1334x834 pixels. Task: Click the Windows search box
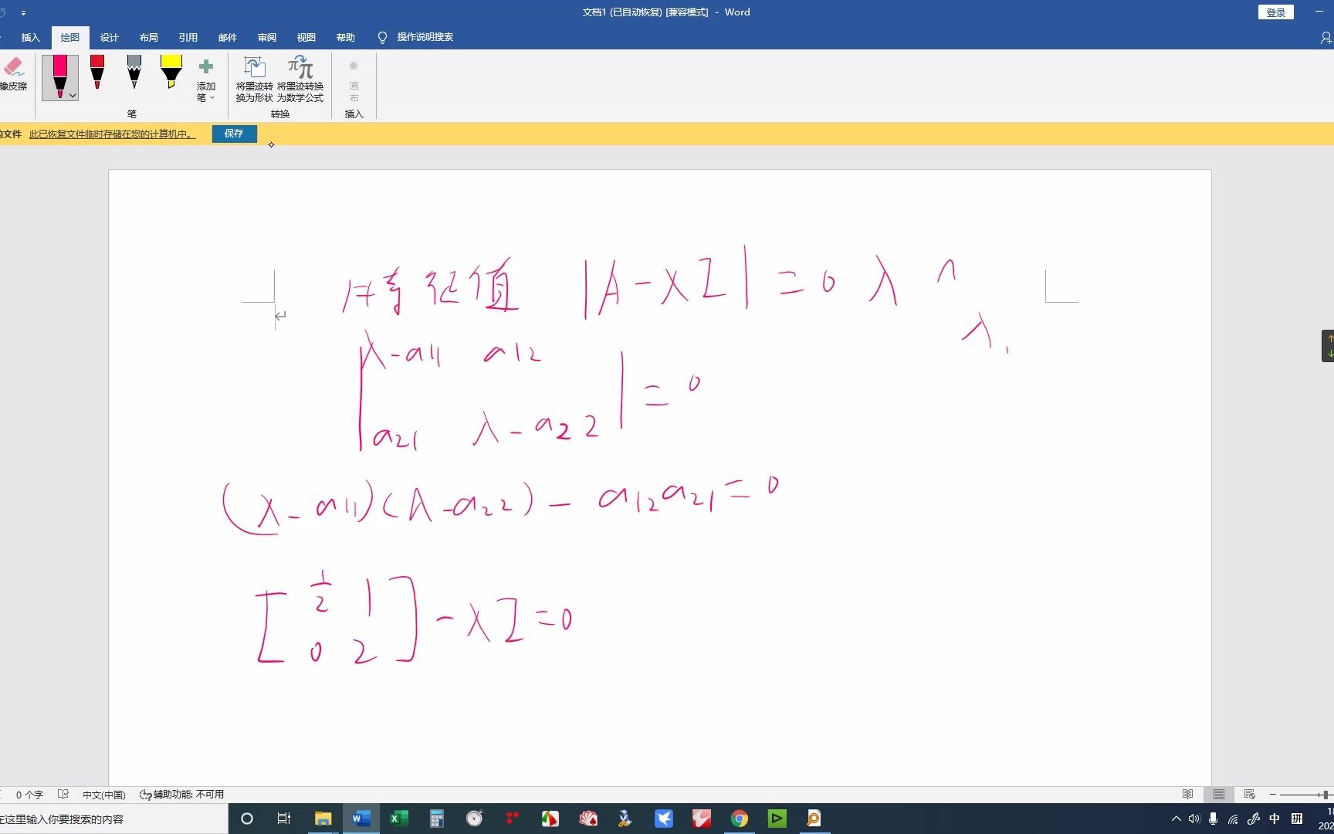[x=113, y=819]
